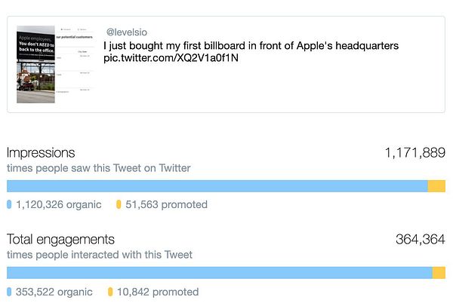453x306 pixels.
Task: Click the blue organic segment of Impressions bar
Action: click(x=217, y=186)
